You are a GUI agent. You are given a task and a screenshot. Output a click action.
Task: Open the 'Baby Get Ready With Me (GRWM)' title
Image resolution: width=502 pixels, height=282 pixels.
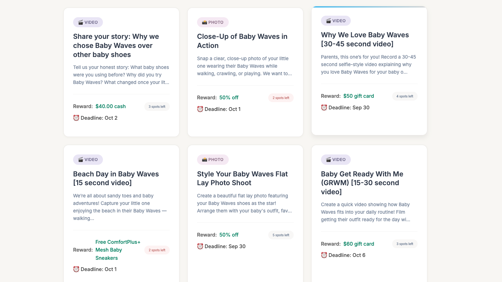(x=362, y=183)
